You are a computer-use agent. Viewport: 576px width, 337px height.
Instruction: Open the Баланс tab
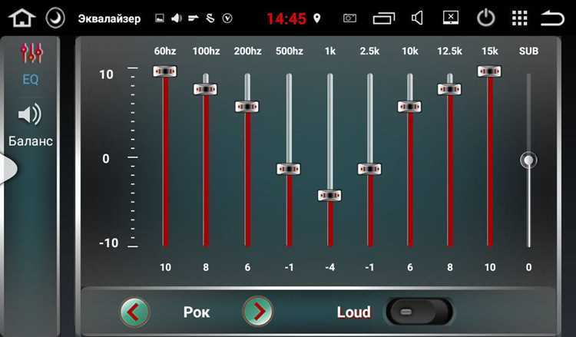31,126
